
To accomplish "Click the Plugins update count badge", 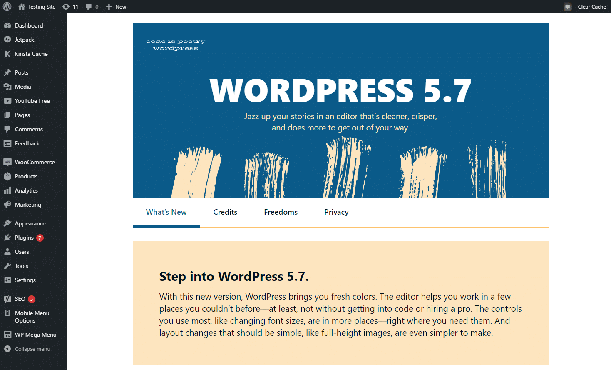I will (x=40, y=237).
